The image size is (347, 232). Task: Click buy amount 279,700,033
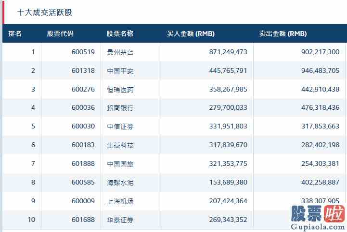(x=228, y=107)
